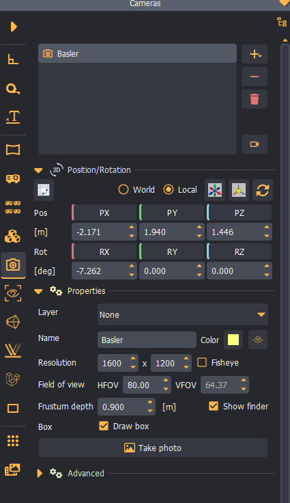The height and width of the screenshot is (503, 290).
Task: Click the Cameras panel title bar
Action: (145, 4)
